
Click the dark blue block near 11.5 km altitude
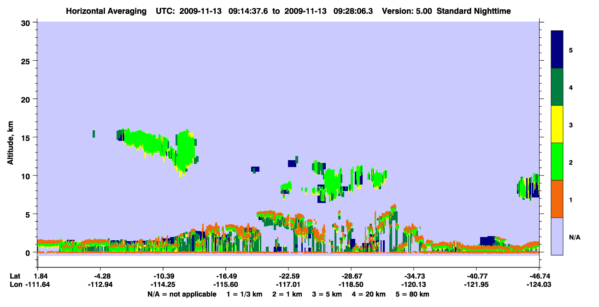(x=292, y=163)
